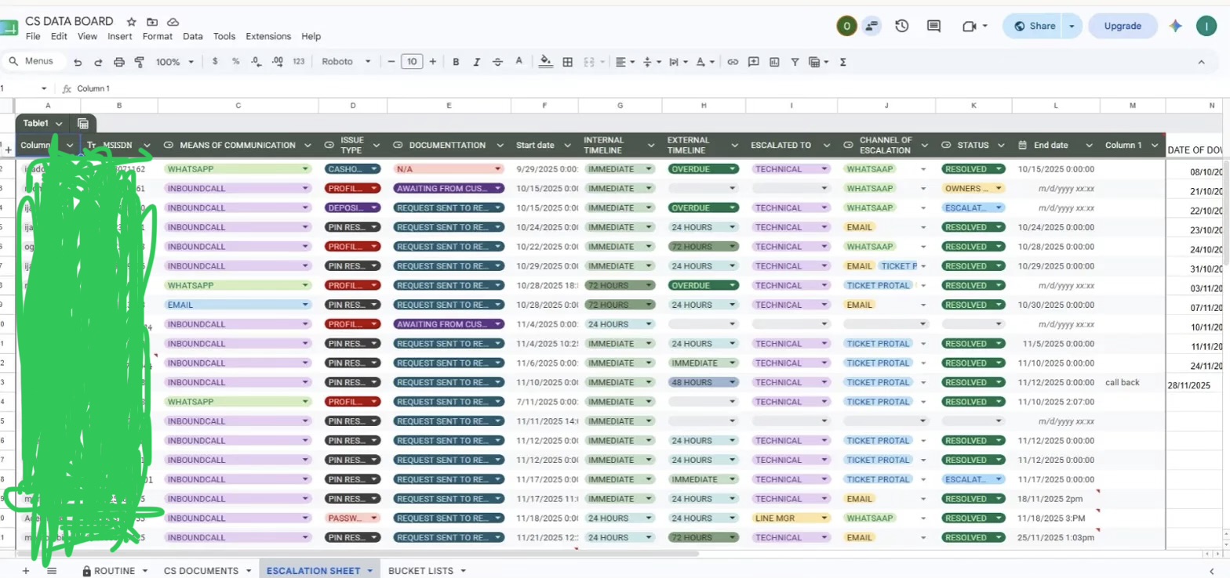Open the Roboto font family dropdown
Image resolution: width=1230 pixels, height=578 pixels.
[346, 62]
